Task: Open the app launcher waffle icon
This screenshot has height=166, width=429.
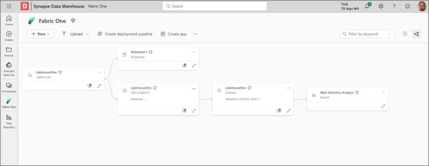Action: pos(9,6)
